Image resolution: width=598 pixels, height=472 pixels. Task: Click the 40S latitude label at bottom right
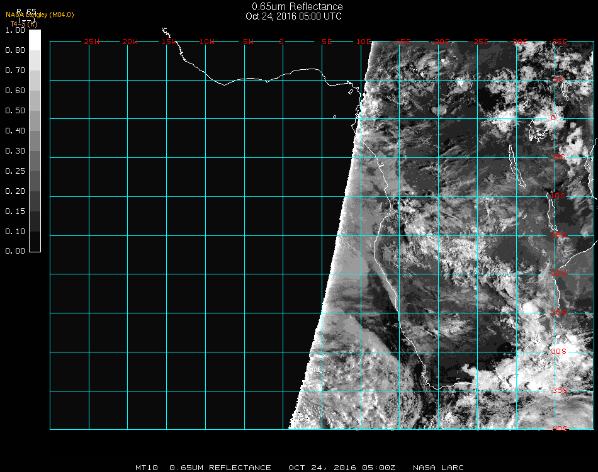point(560,429)
